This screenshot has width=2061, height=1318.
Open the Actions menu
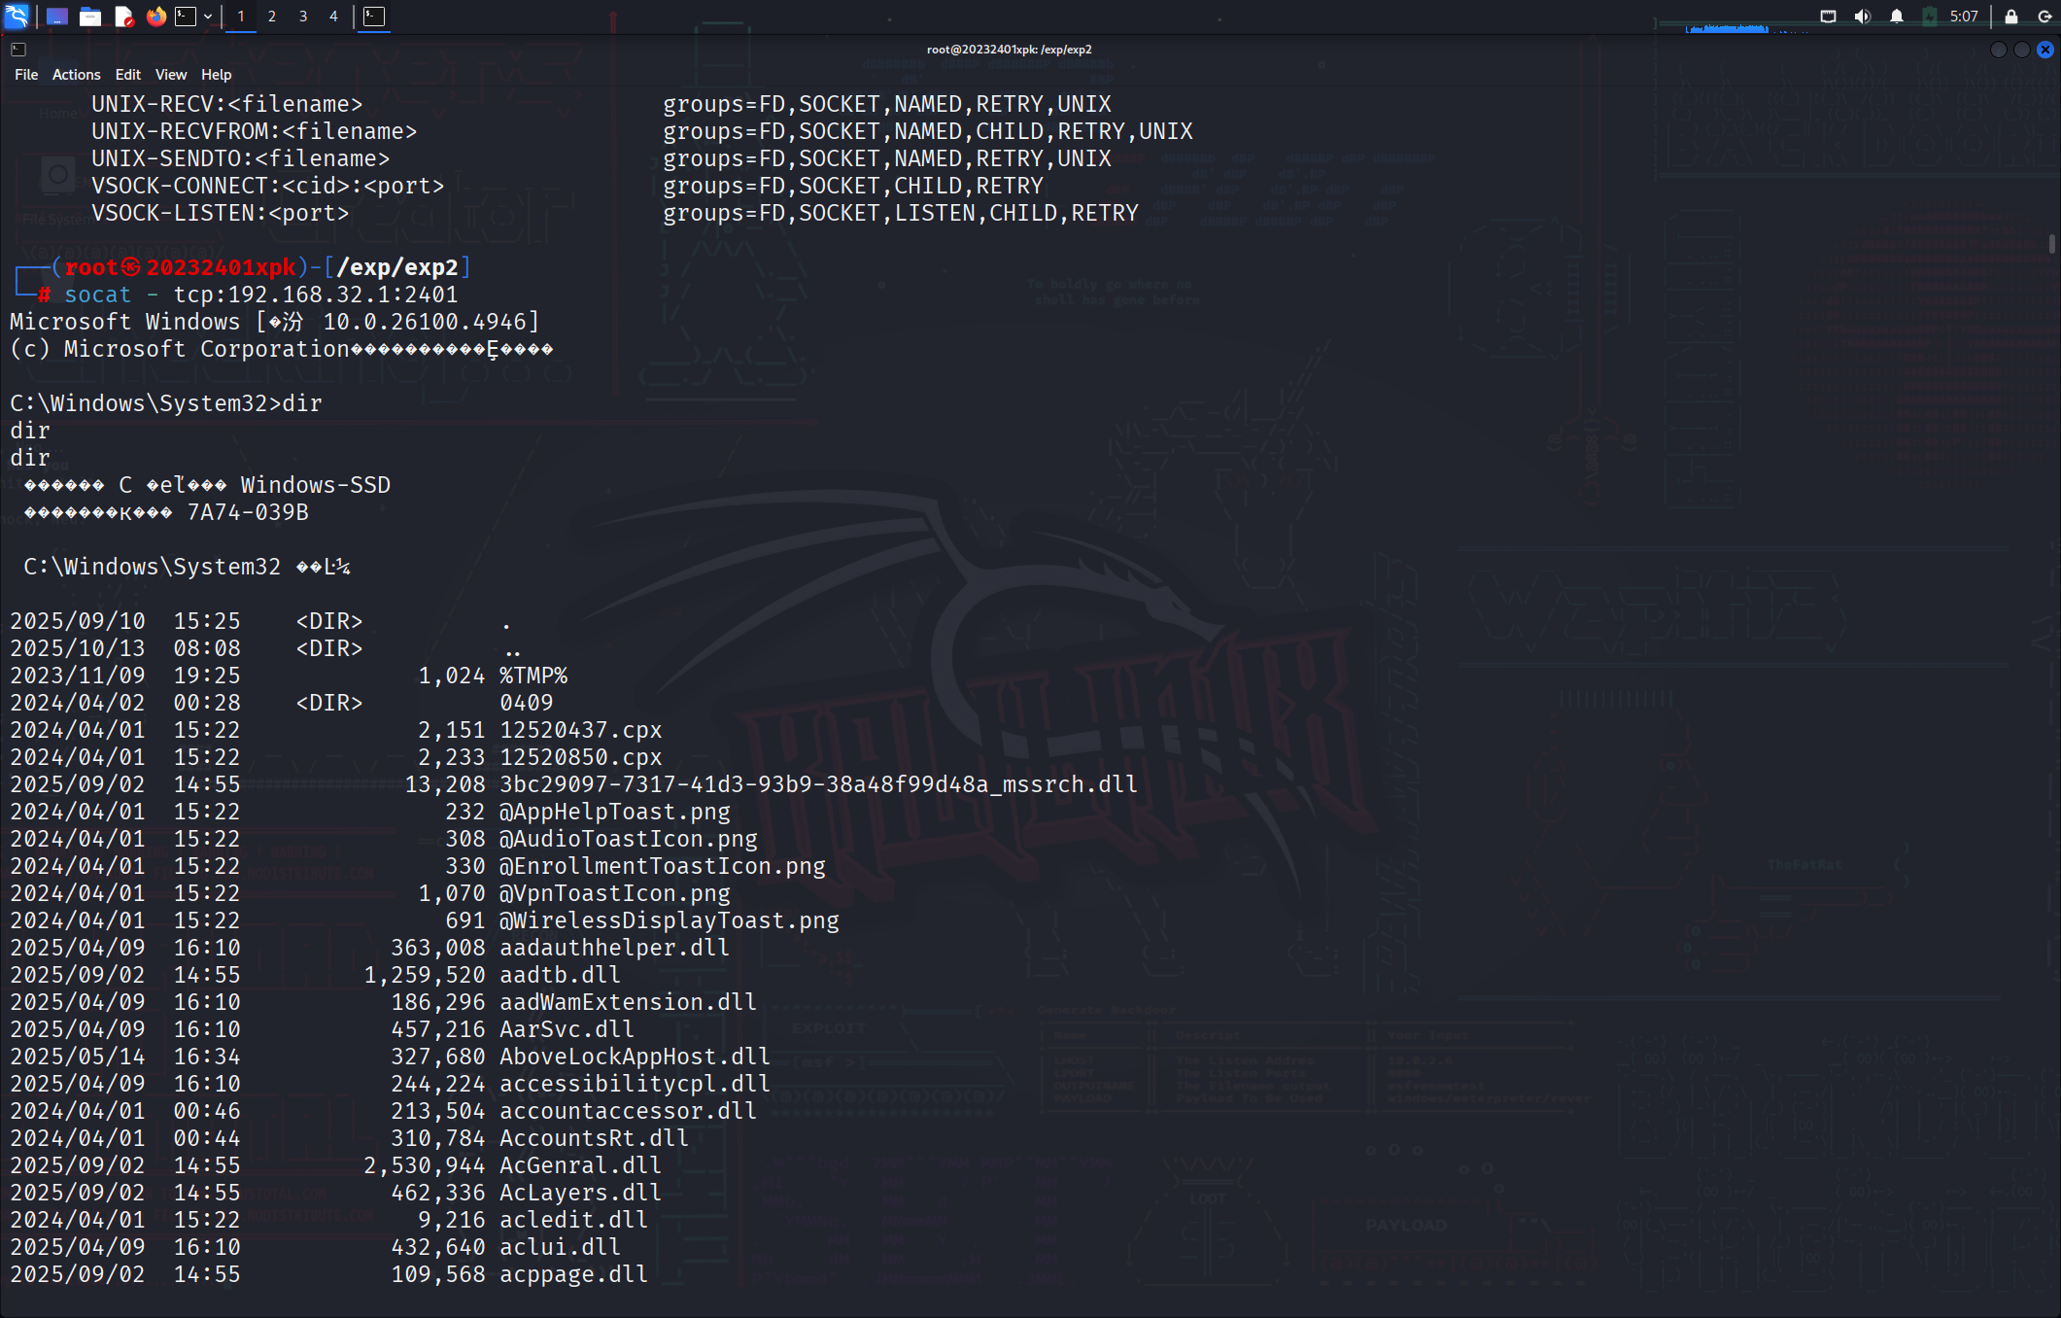[76, 74]
